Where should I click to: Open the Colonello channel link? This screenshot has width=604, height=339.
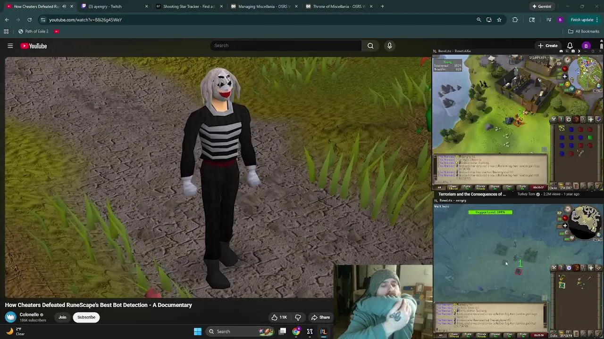pos(29,315)
